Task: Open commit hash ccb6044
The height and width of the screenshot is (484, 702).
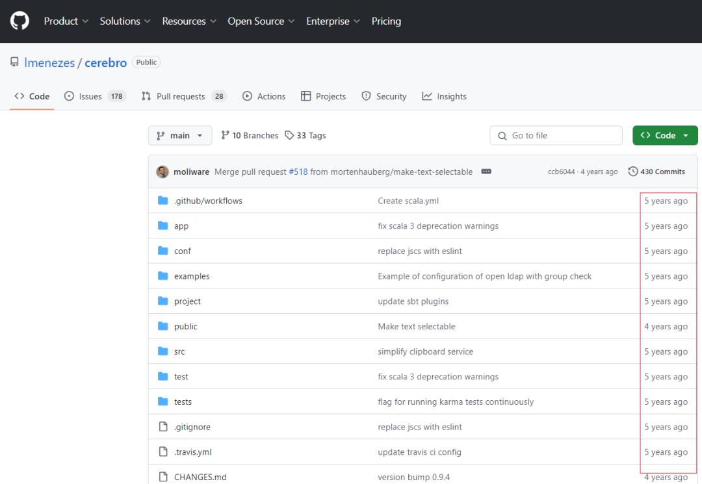Action: click(561, 172)
